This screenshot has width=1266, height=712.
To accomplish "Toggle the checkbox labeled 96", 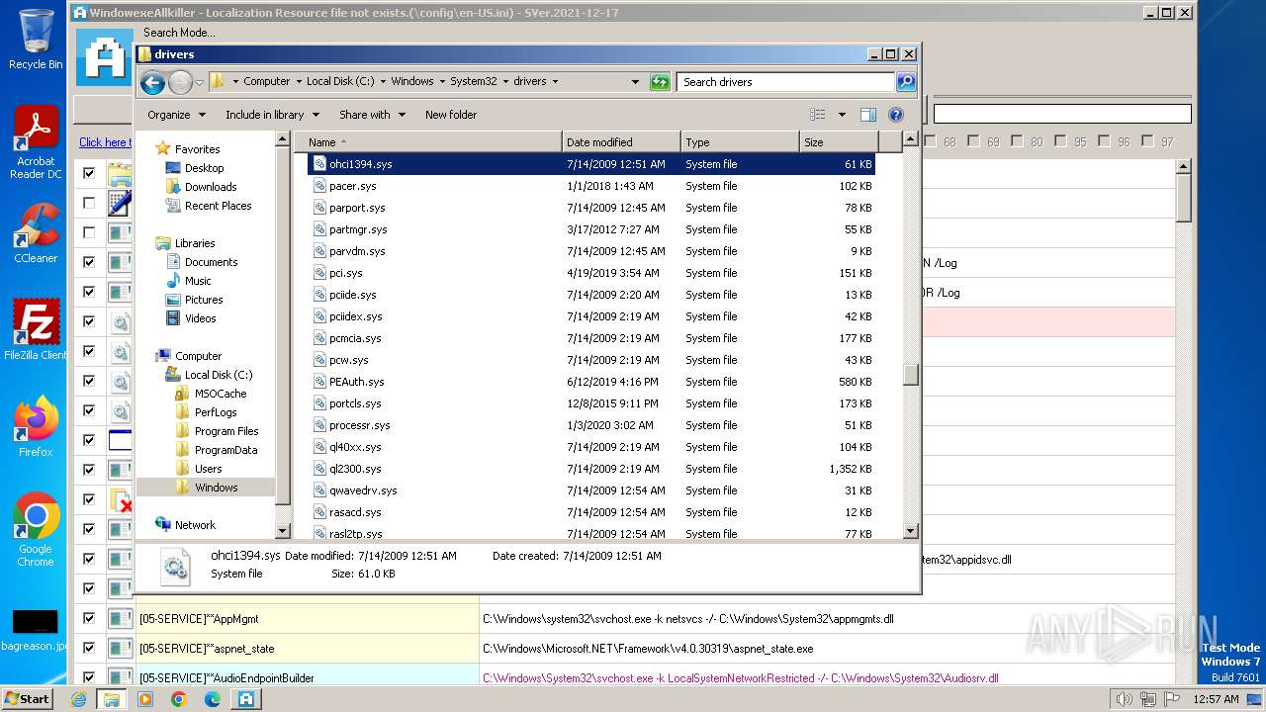I will 1104,141.
